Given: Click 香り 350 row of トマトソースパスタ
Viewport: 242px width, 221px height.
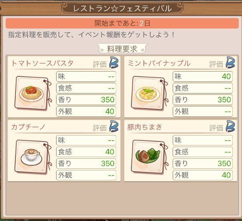Looking at the screenshot, I should (86, 100).
